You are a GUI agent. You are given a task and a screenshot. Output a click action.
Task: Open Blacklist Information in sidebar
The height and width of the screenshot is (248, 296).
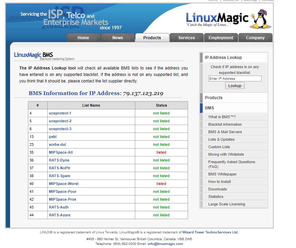click(225, 124)
